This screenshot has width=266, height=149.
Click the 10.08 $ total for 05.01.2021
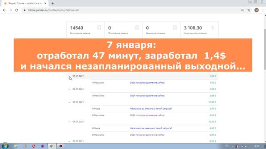pyautogui.click(x=212, y=102)
